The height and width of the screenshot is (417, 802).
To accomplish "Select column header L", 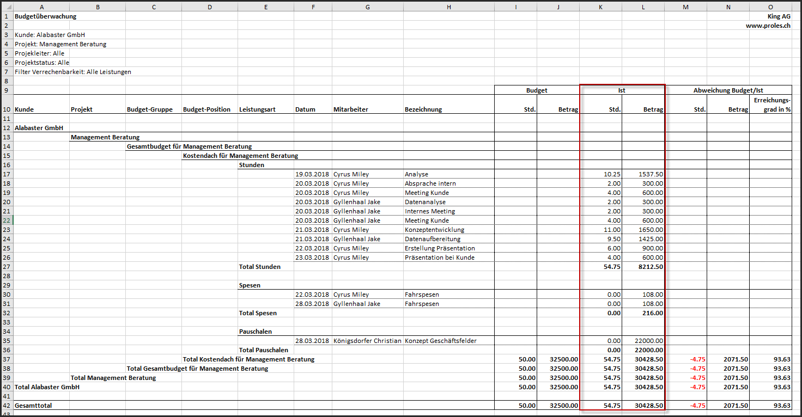I will coord(643,7).
